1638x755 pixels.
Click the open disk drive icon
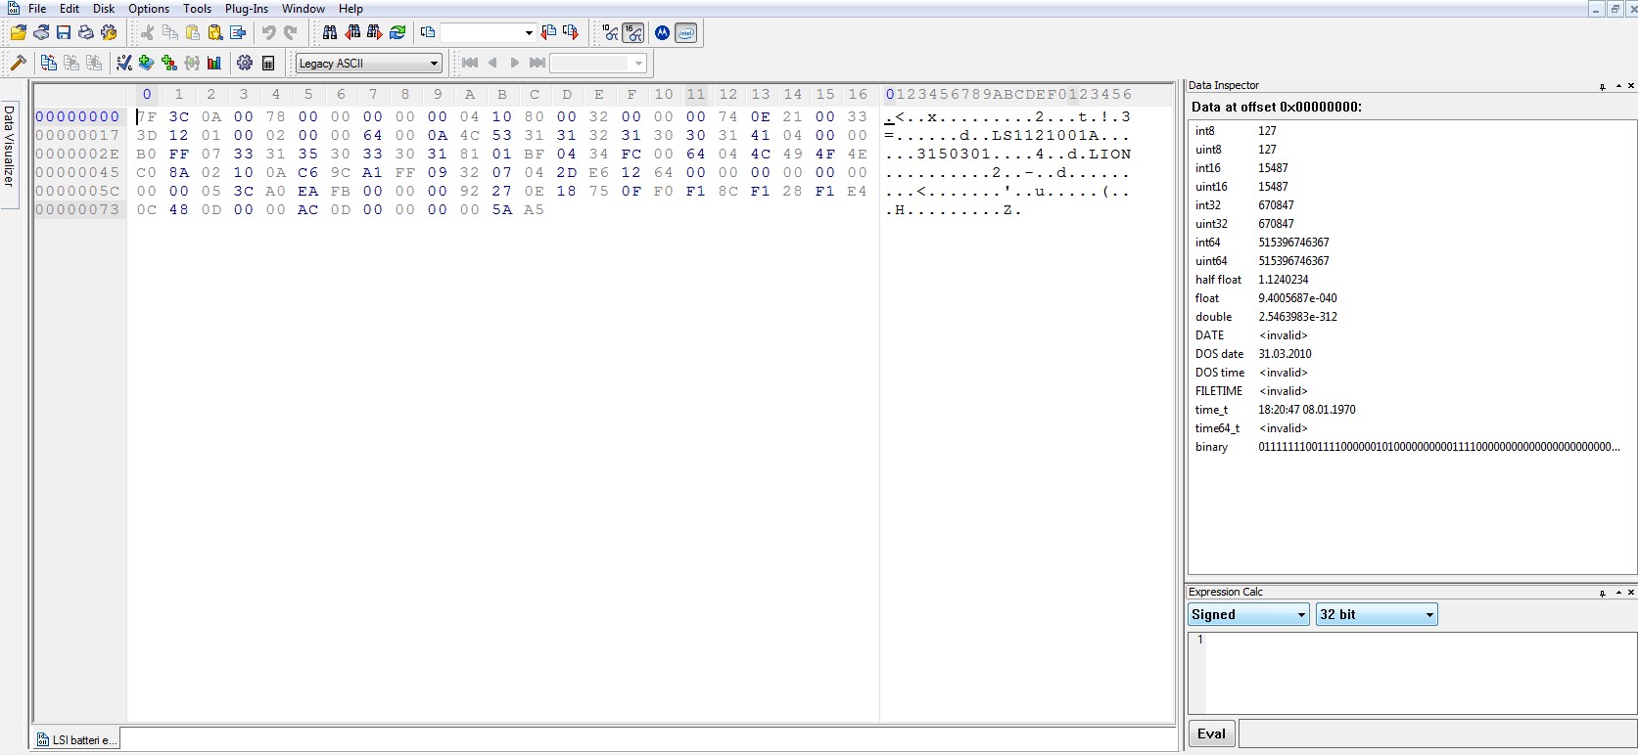pos(40,33)
